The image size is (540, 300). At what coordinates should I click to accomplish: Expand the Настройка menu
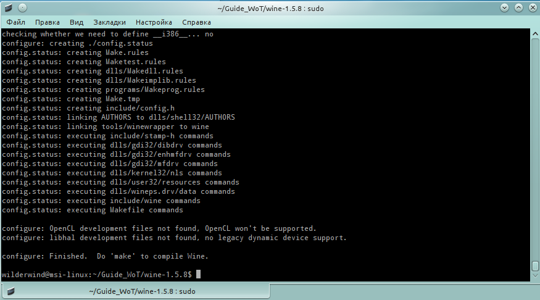pos(154,22)
